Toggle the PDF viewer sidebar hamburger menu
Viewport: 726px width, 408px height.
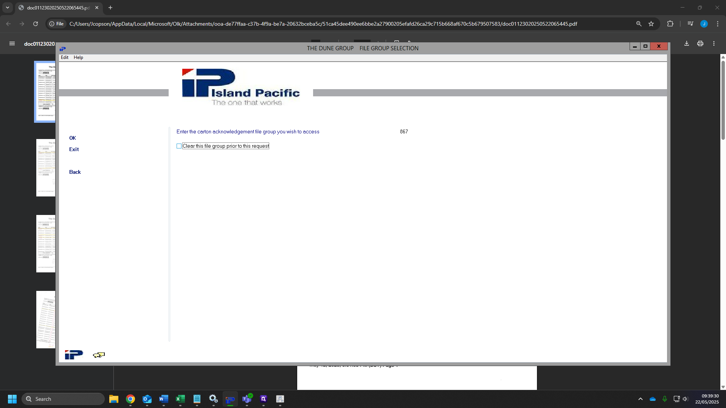12,44
